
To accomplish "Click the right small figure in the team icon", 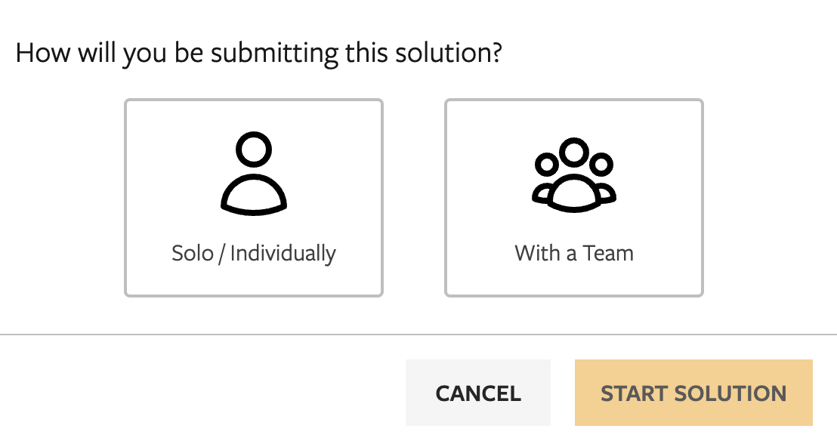I will pos(603,177).
